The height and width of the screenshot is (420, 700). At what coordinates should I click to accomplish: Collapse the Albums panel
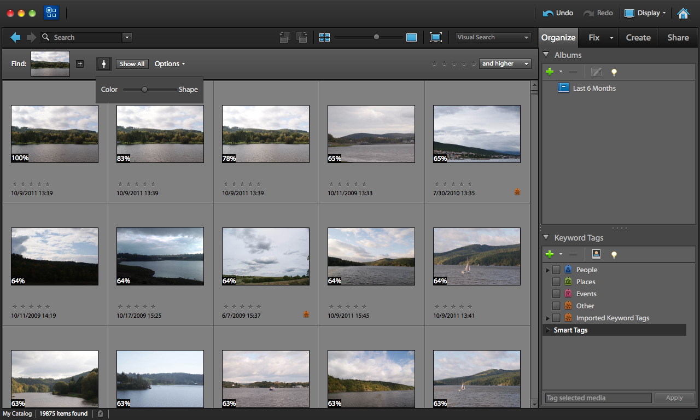point(546,55)
